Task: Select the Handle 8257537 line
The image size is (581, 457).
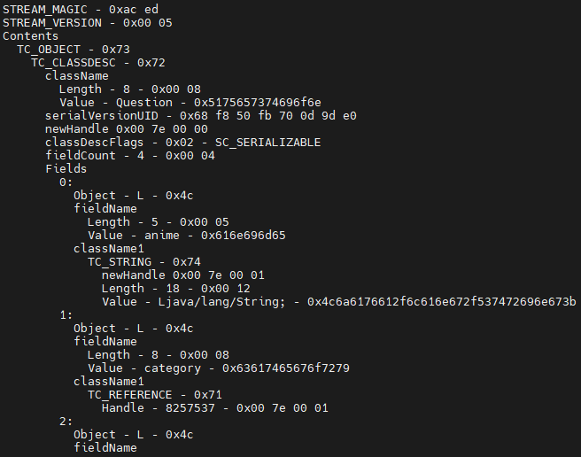Action: tap(215, 408)
